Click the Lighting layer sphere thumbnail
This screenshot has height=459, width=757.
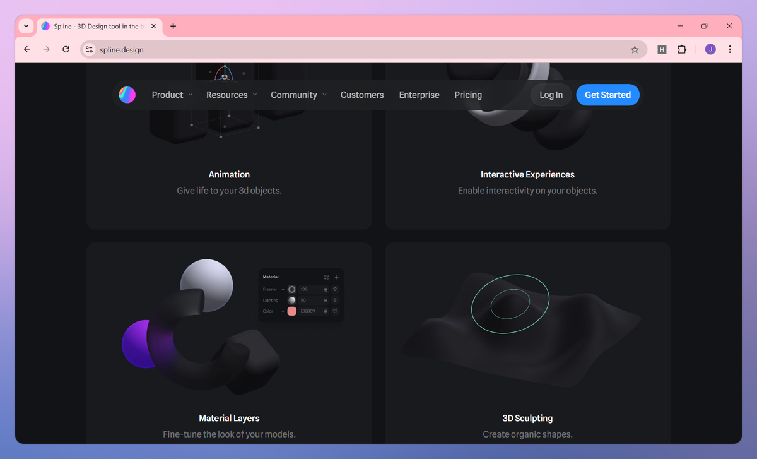(292, 301)
